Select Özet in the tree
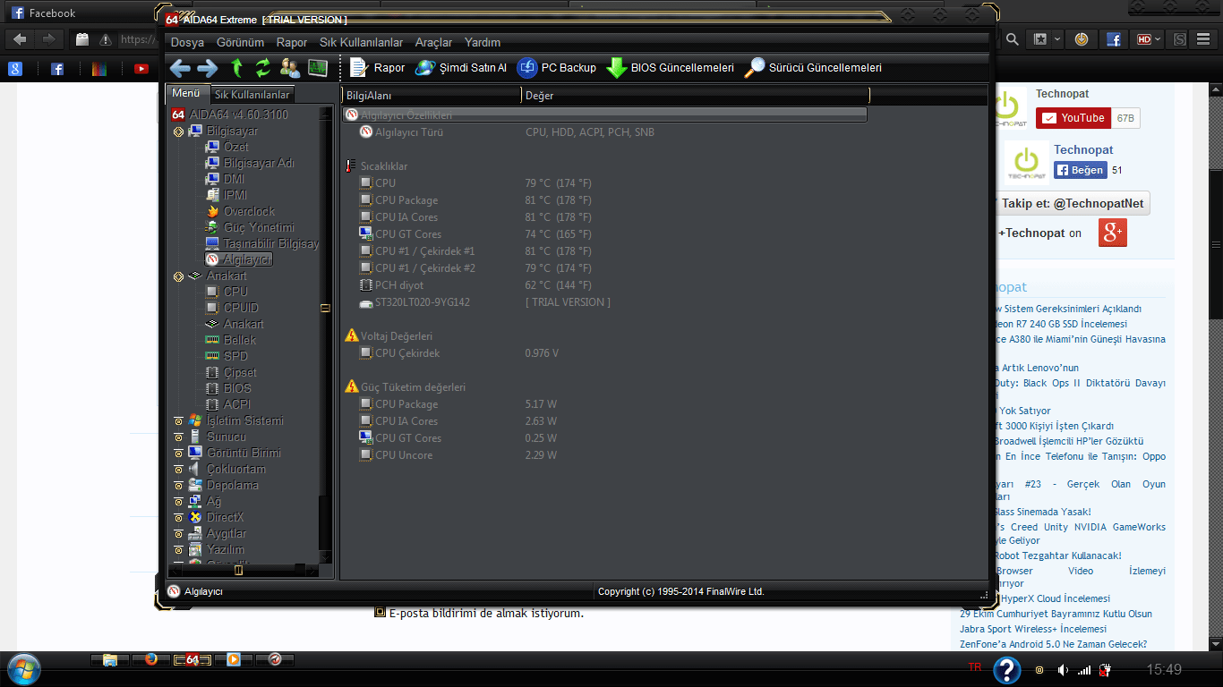Screen dimensions: 1223x687 click(236, 147)
